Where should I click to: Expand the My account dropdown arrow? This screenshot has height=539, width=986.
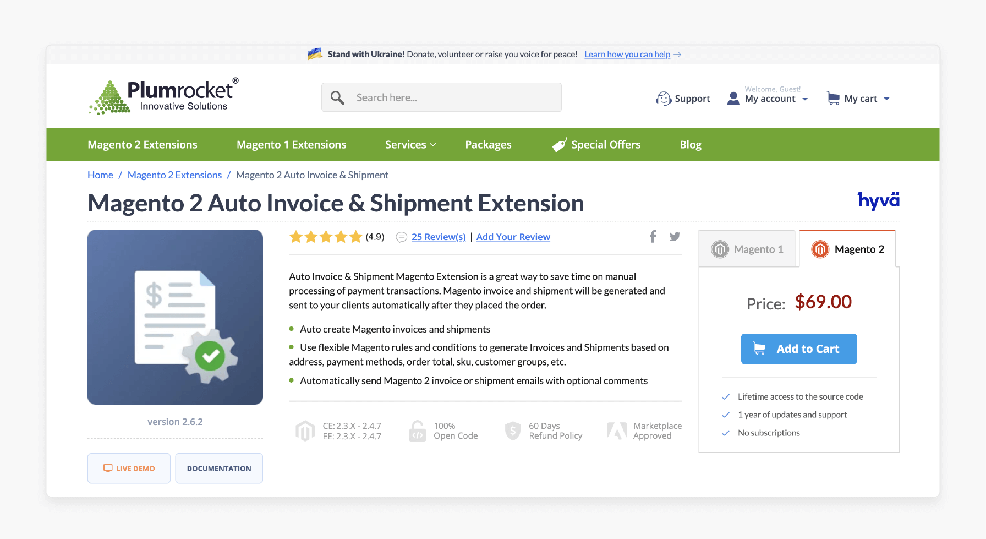tap(805, 99)
